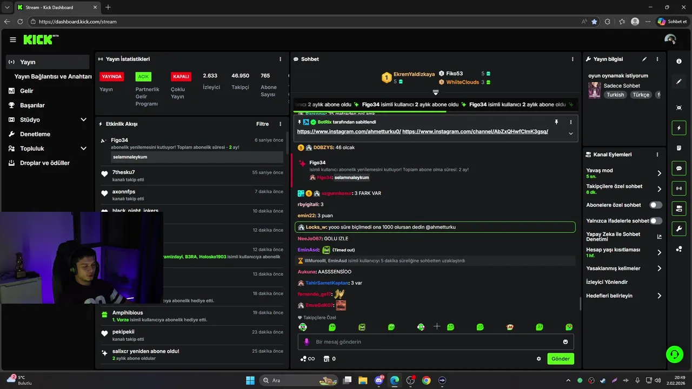
Task: Open profile avatar in top right header
Action: (x=670, y=39)
